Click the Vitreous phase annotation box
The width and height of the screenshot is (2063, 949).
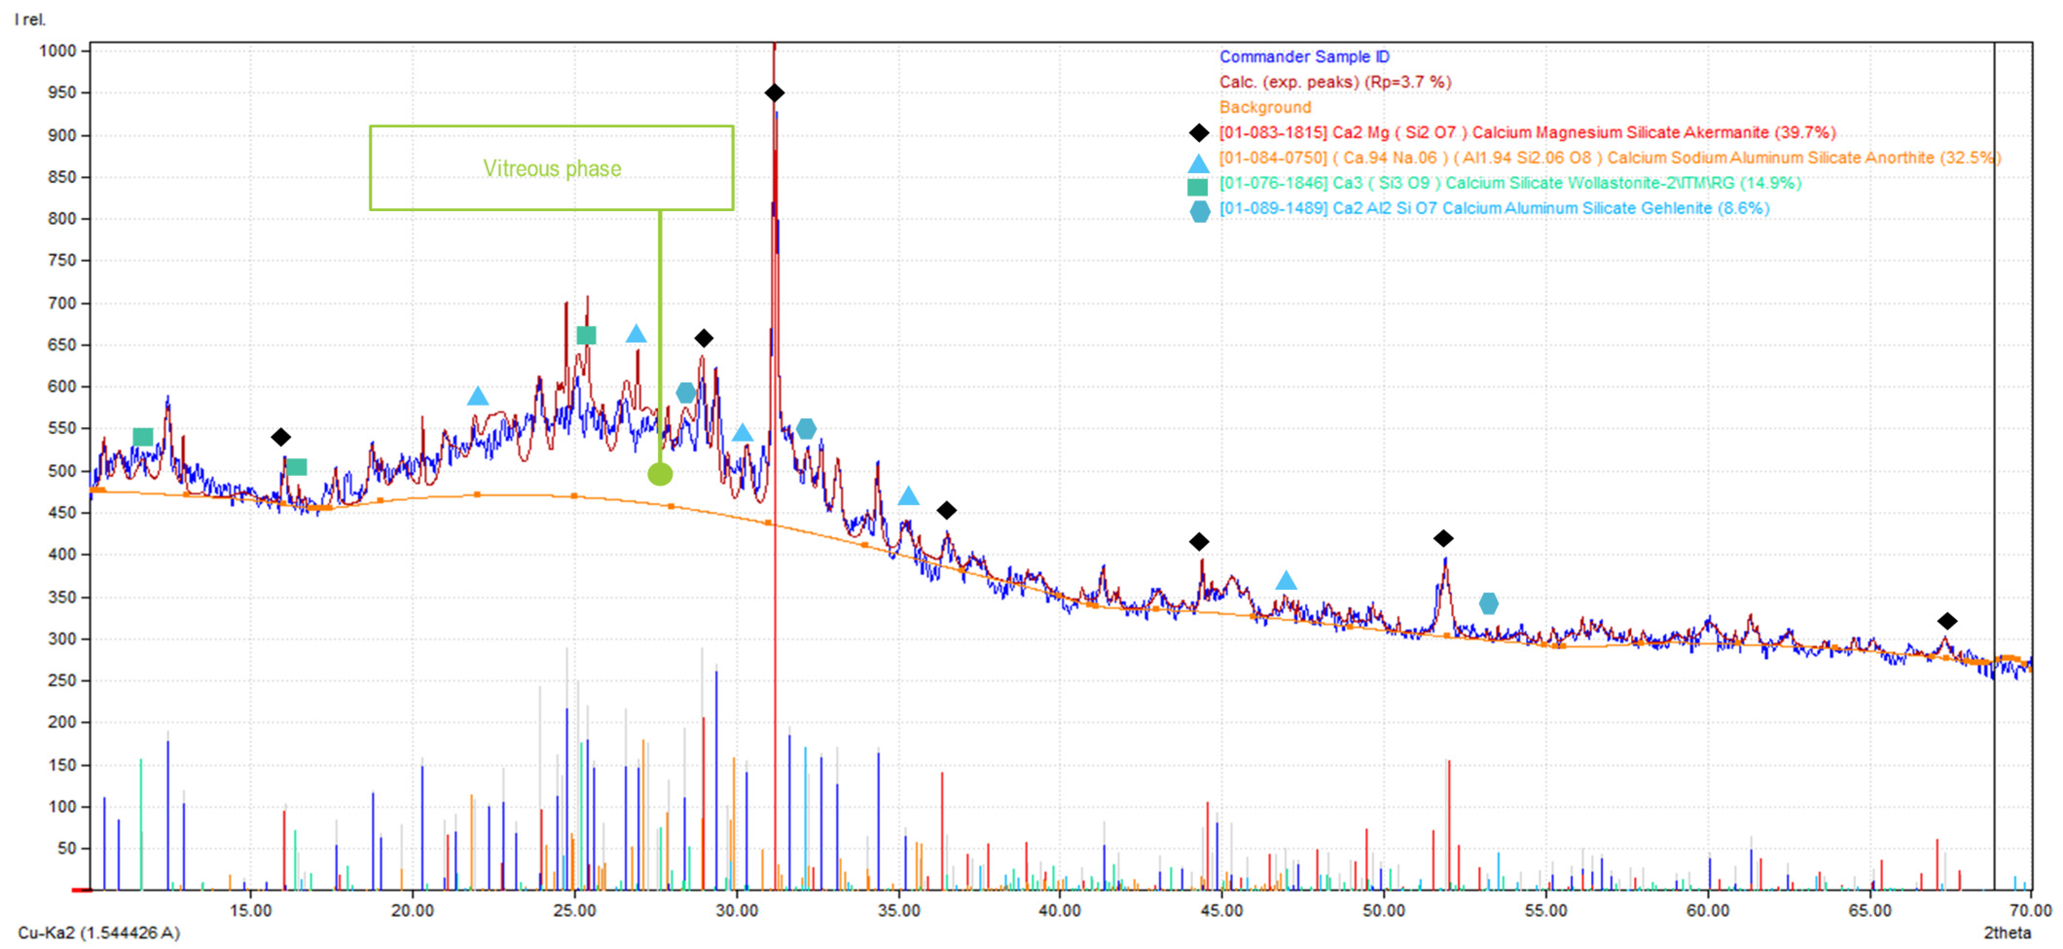tap(551, 168)
